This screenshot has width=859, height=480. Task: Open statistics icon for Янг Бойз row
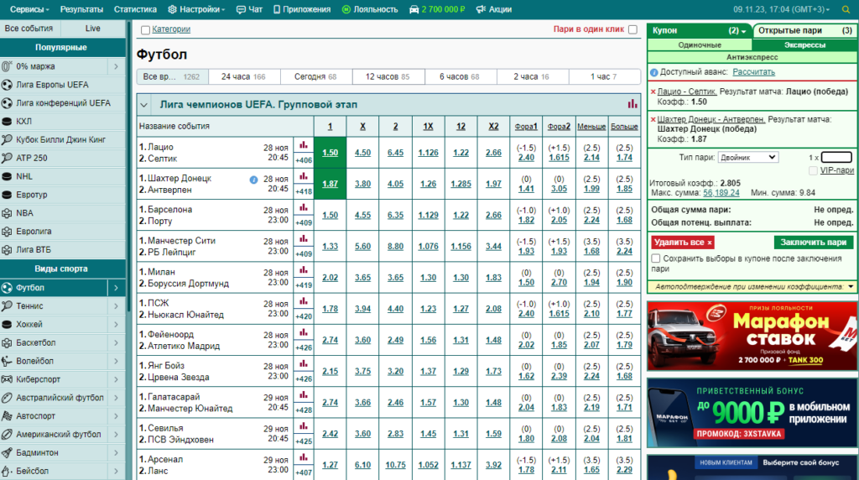tap(304, 364)
